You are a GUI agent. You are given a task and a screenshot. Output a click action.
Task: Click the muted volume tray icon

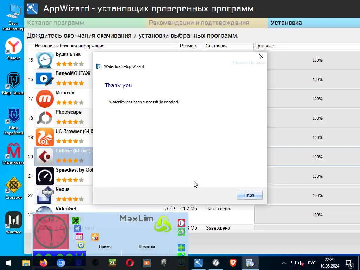click(301, 263)
